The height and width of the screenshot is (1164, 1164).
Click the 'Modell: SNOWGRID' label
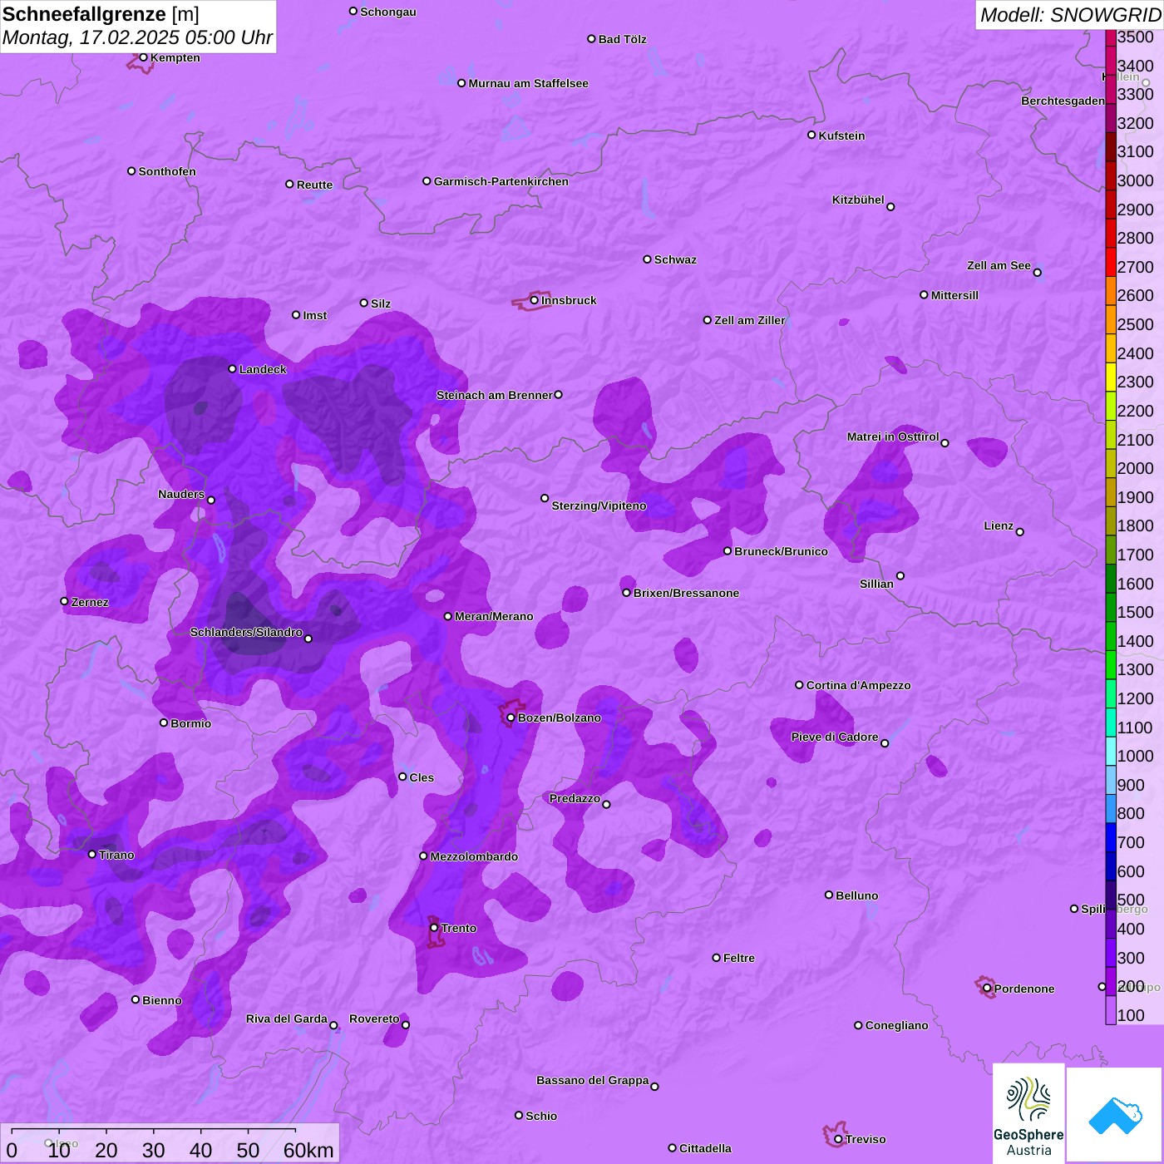pyautogui.click(x=1070, y=15)
